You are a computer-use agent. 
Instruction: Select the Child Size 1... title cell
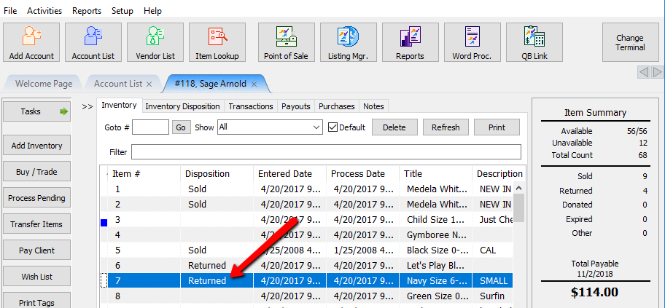[x=436, y=219]
